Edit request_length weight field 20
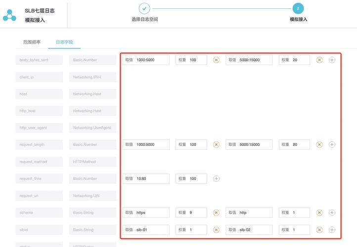Screen dimensions: 357x247 [x=294, y=144]
